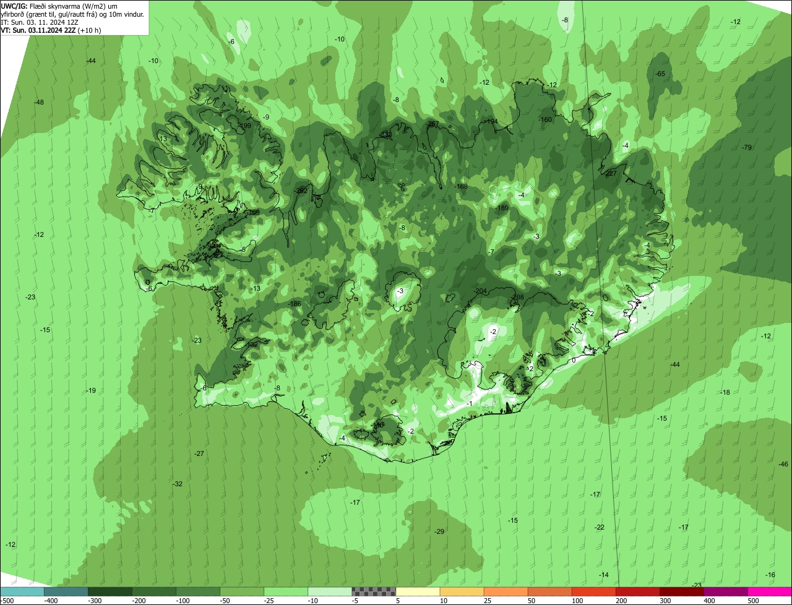Select the legend swatch between -200 and -100

[x=153, y=591]
